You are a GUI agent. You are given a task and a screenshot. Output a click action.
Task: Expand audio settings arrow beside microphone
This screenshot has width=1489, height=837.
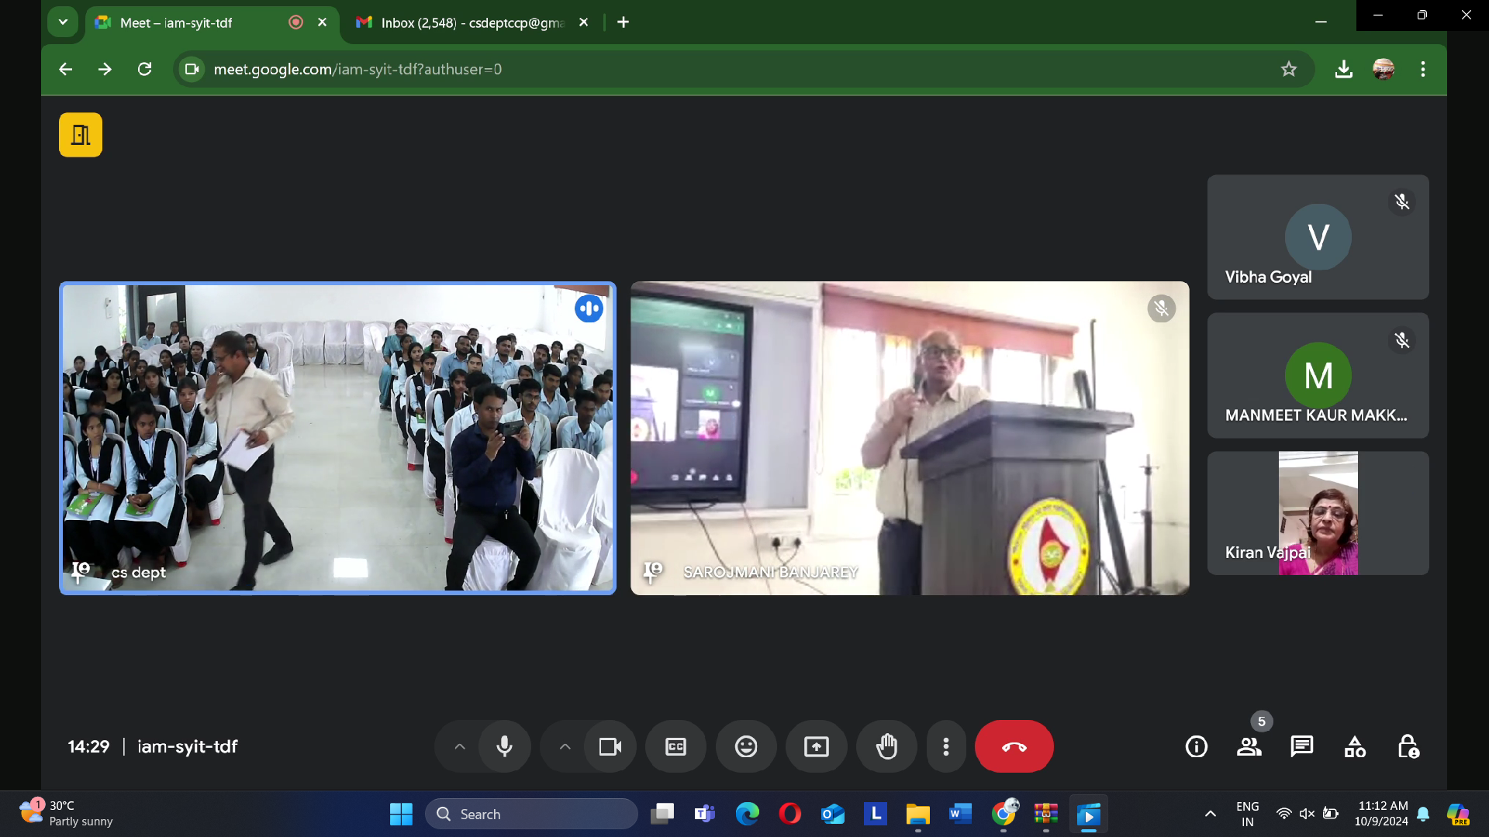(x=459, y=746)
